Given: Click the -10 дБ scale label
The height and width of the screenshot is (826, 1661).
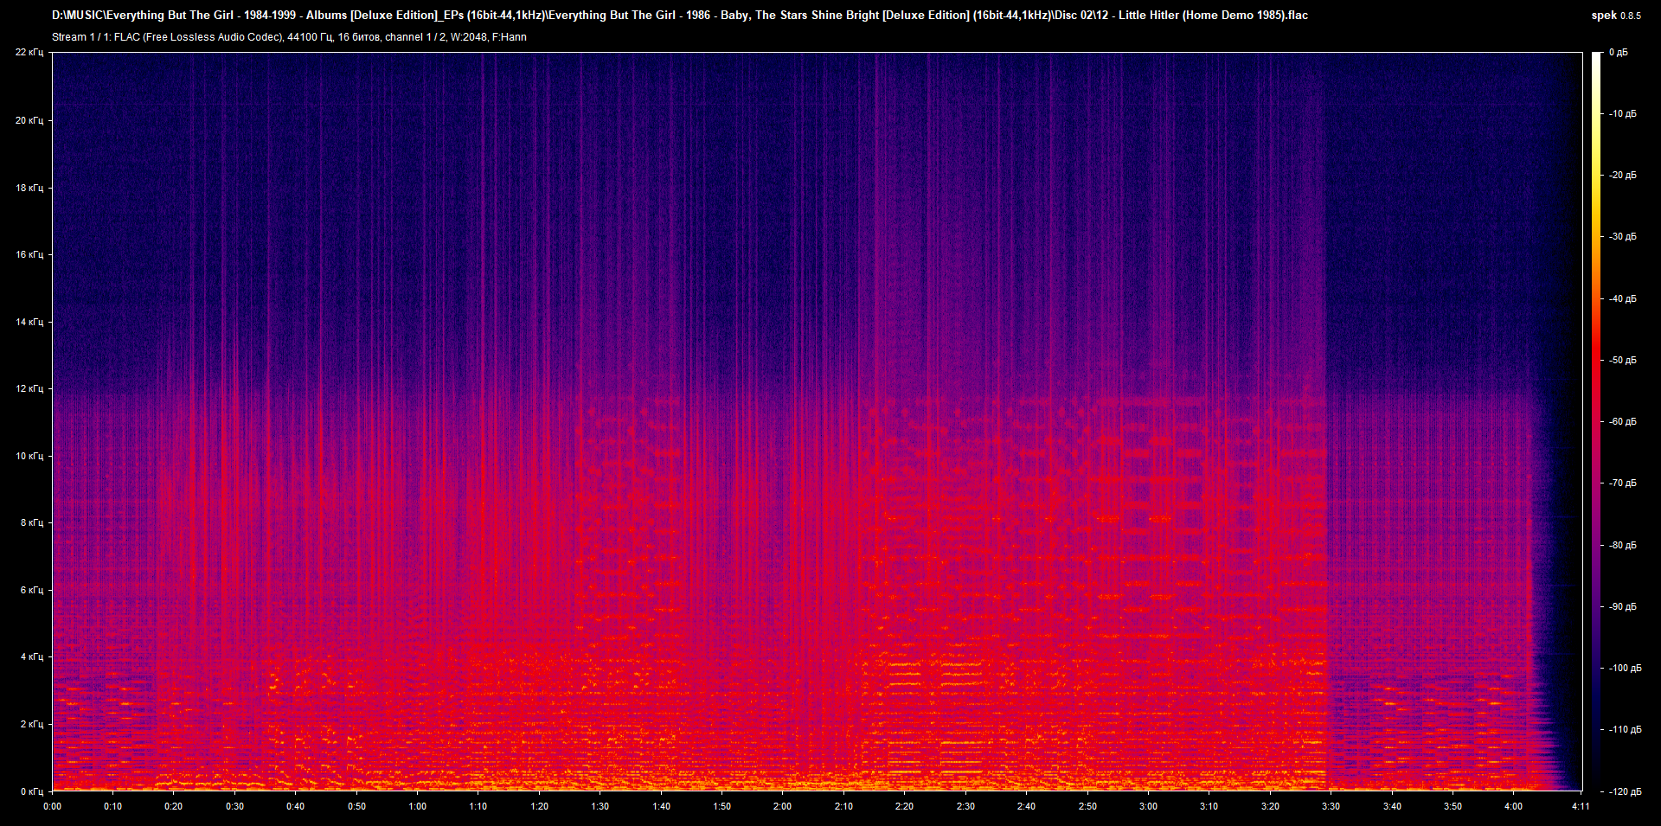Looking at the screenshot, I should click(1622, 113).
